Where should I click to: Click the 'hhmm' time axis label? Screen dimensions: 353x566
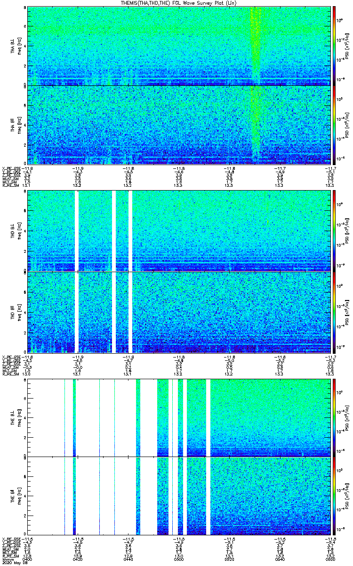click(7, 559)
